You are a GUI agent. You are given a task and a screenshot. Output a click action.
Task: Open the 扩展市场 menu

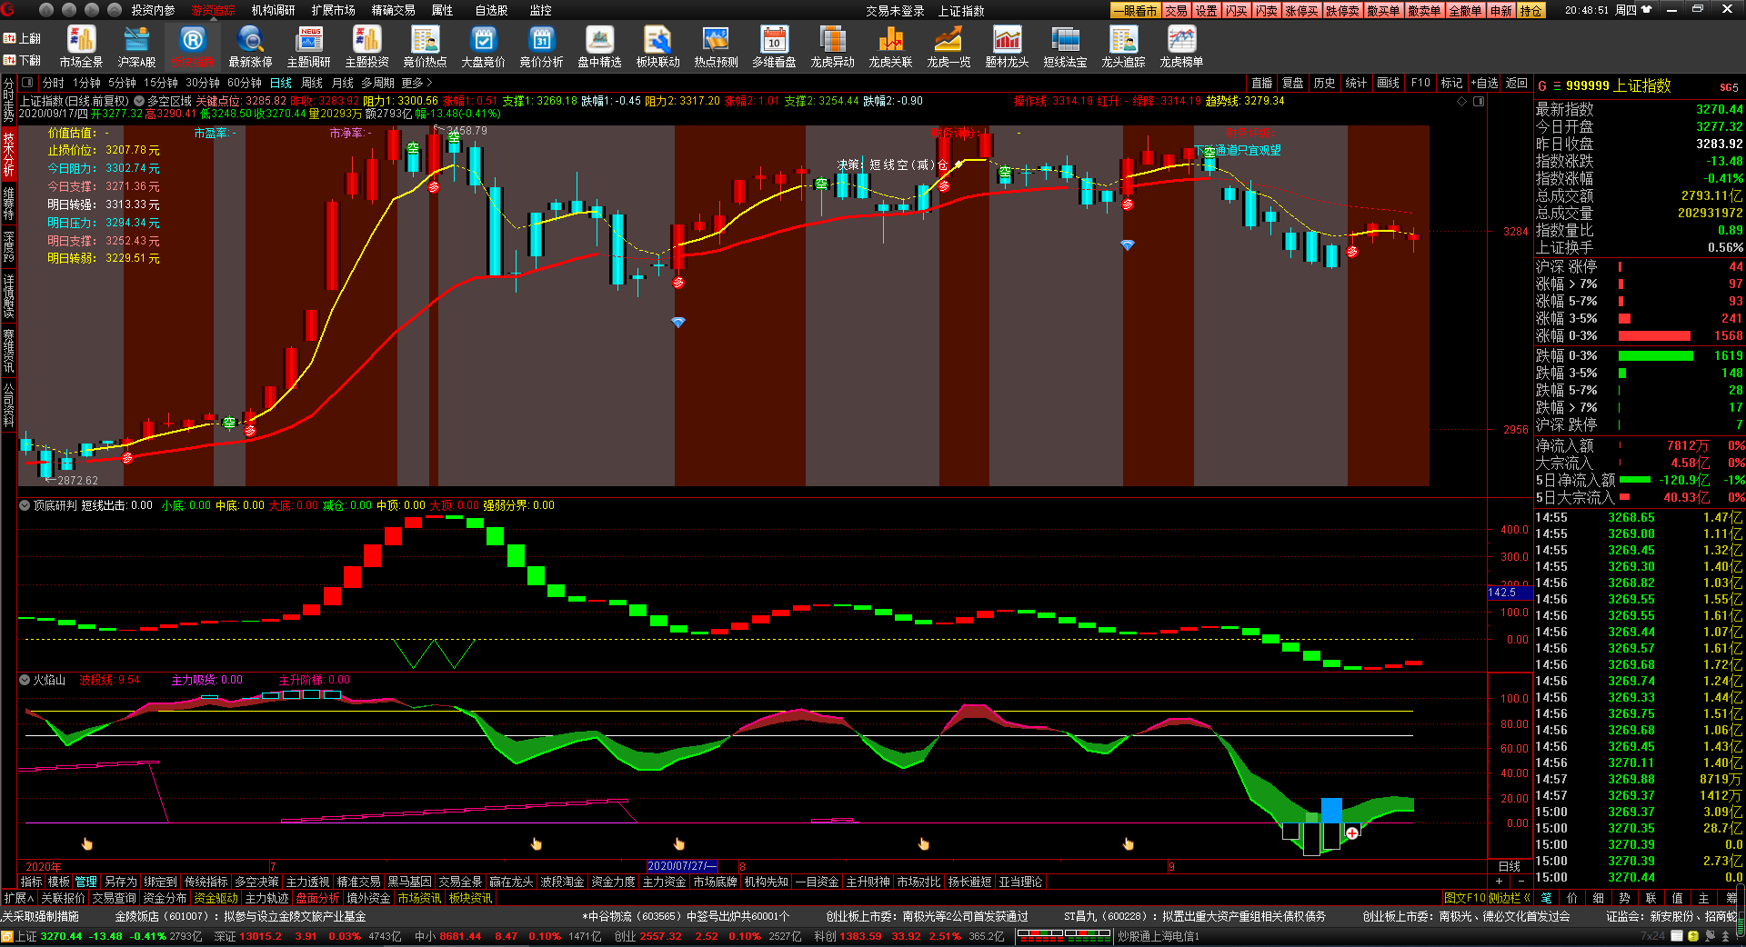coord(333,10)
